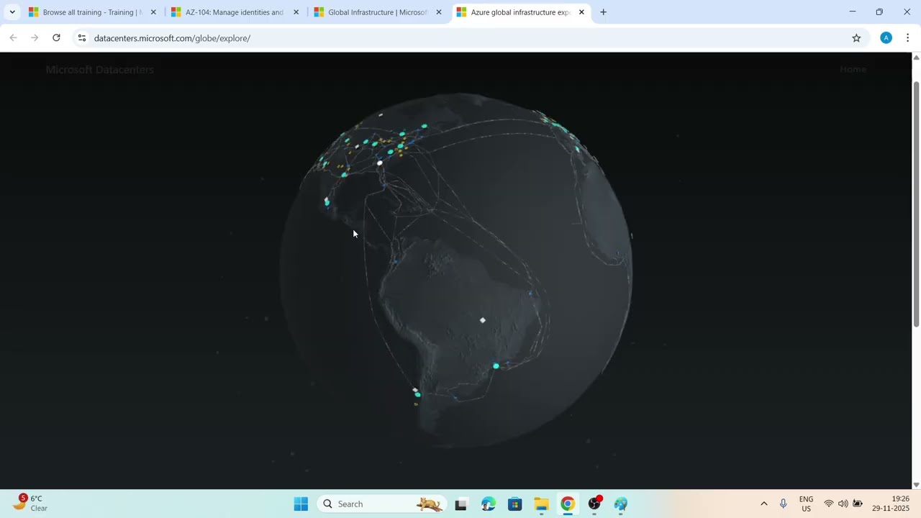Open the Windows Start menu
The image size is (921, 518).
point(301,504)
